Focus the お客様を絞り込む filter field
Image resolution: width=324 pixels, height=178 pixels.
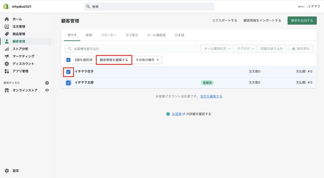(x=132, y=49)
